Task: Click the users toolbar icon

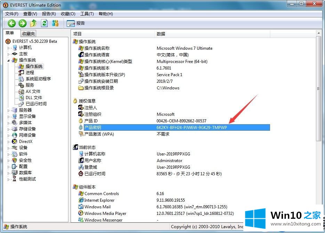Action: 55,23
